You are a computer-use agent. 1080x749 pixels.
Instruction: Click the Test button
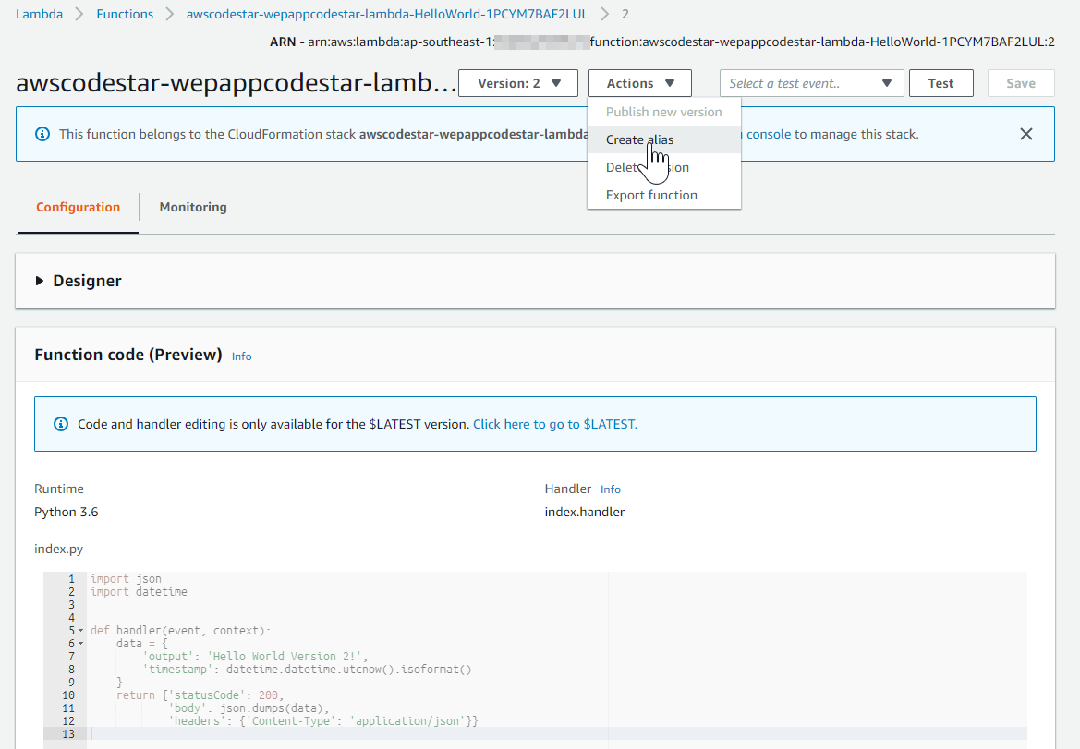(x=940, y=83)
